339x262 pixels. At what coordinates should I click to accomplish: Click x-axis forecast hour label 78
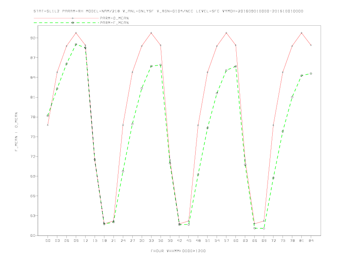click(292, 241)
